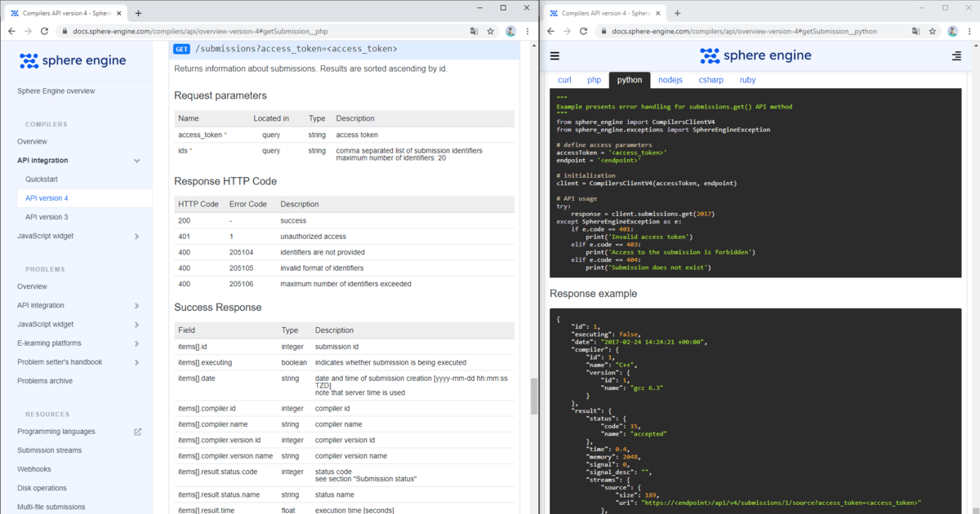This screenshot has width=980, height=514.
Task: Expand Problems API integration chevron
Action: tap(137, 306)
